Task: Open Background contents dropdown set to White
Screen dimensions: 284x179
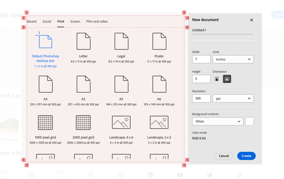Action: point(218,122)
